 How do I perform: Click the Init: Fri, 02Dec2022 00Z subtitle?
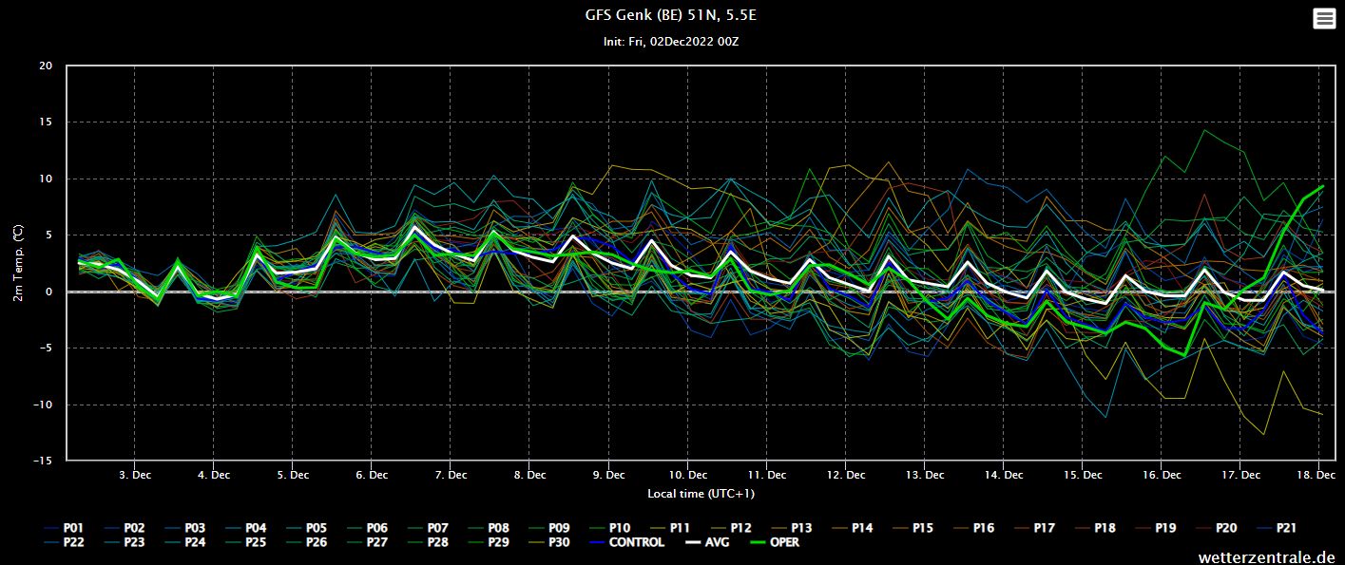click(671, 42)
